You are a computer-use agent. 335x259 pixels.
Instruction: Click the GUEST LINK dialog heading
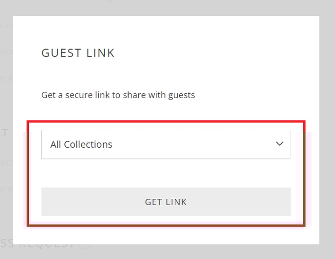coord(78,53)
